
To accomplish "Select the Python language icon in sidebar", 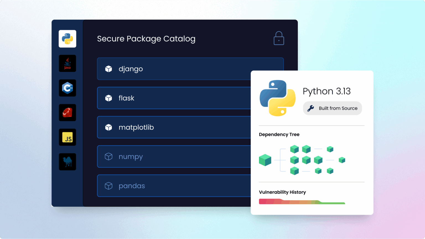I will tap(67, 39).
